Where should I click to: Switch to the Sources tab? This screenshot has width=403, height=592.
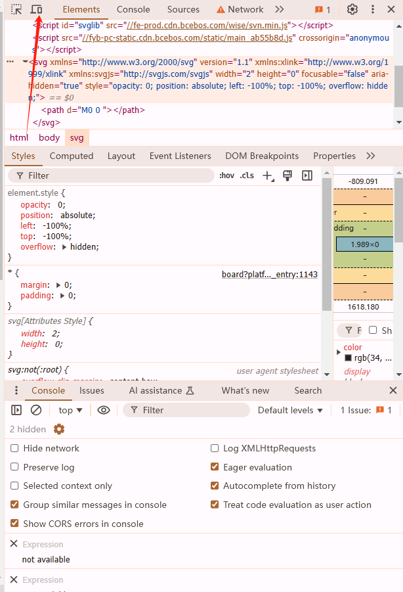(x=183, y=9)
